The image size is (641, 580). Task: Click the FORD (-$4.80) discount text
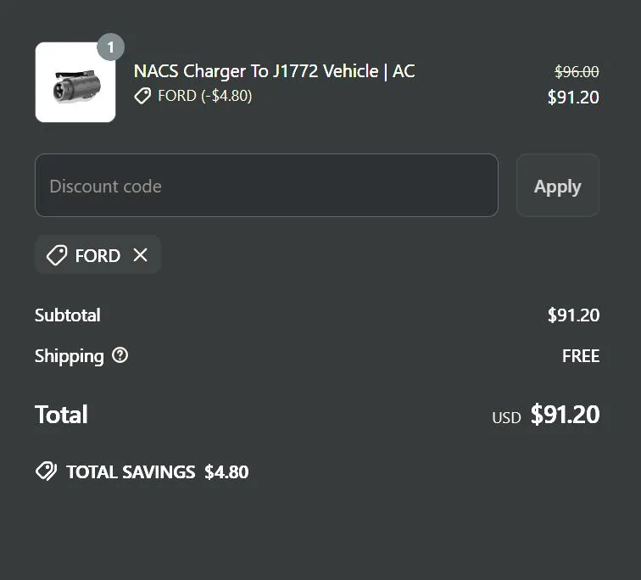(x=204, y=96)
